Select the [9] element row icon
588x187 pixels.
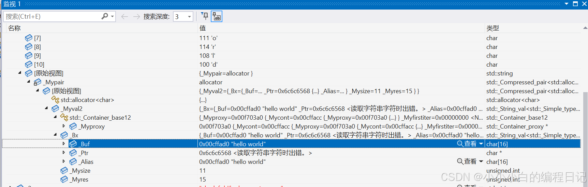29,55
